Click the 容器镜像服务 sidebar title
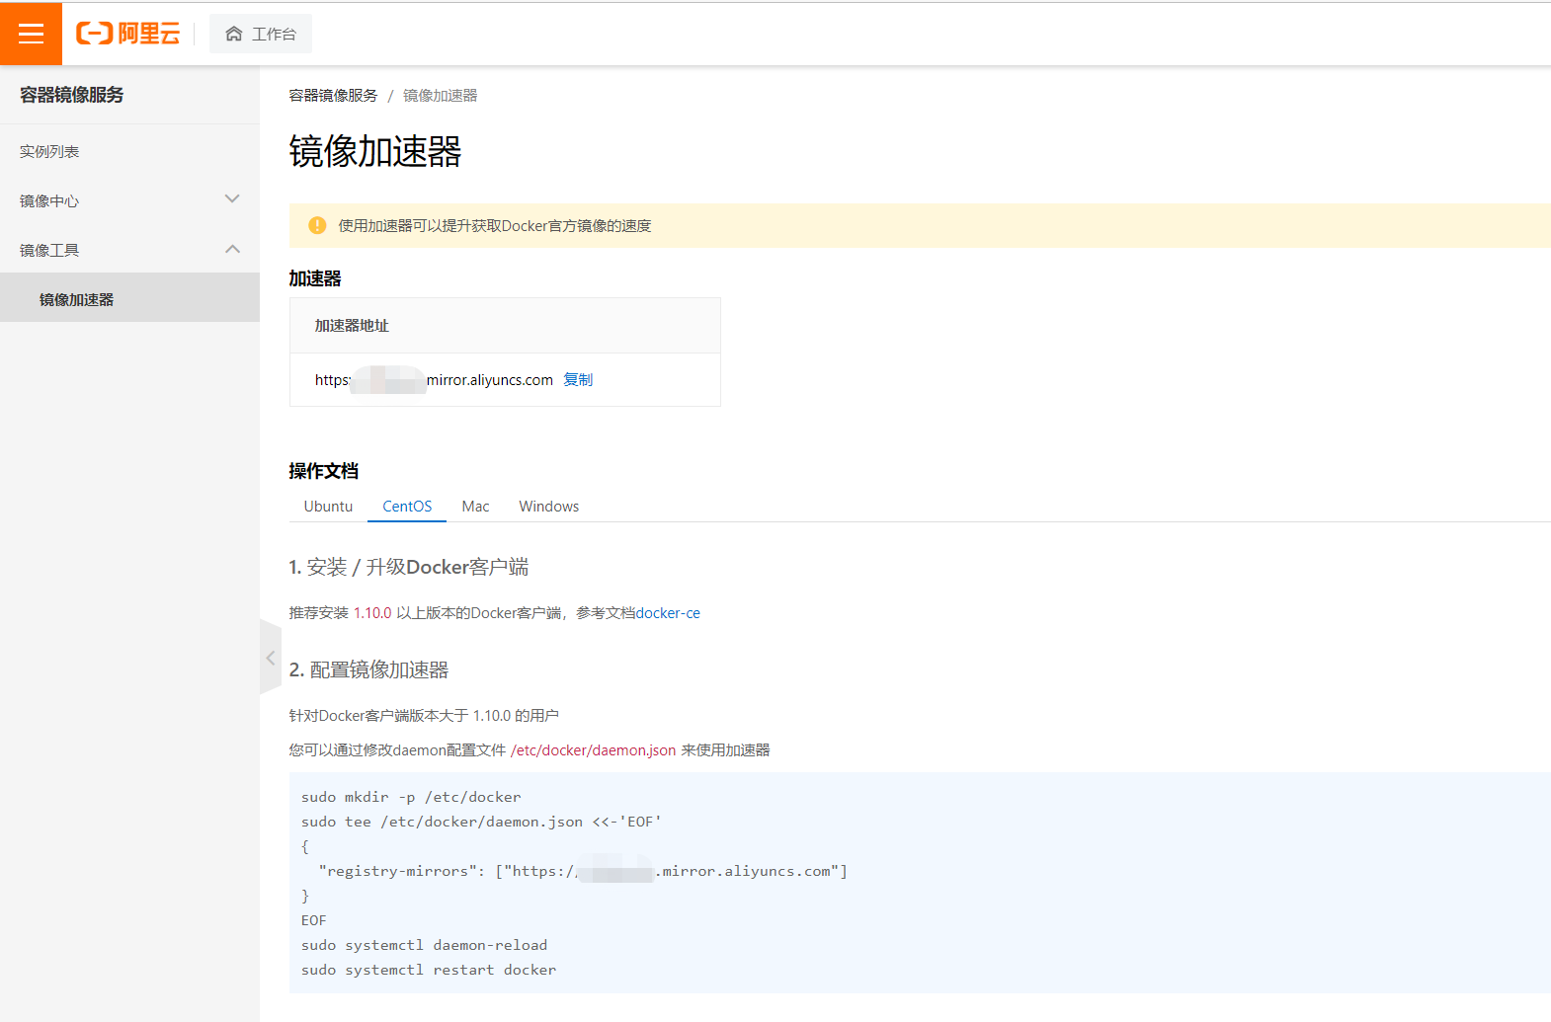 coord(72,95)
